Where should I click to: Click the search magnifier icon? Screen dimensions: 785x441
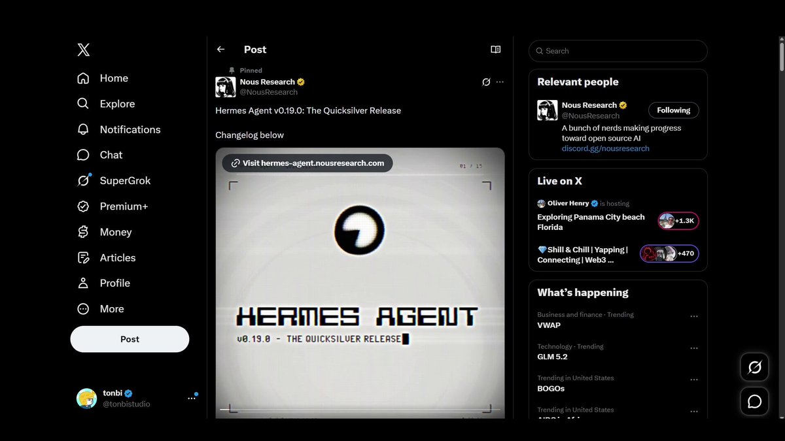[540, 51]
